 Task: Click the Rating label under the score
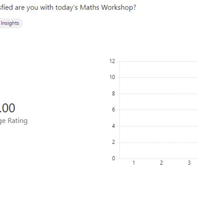(17, 121)
